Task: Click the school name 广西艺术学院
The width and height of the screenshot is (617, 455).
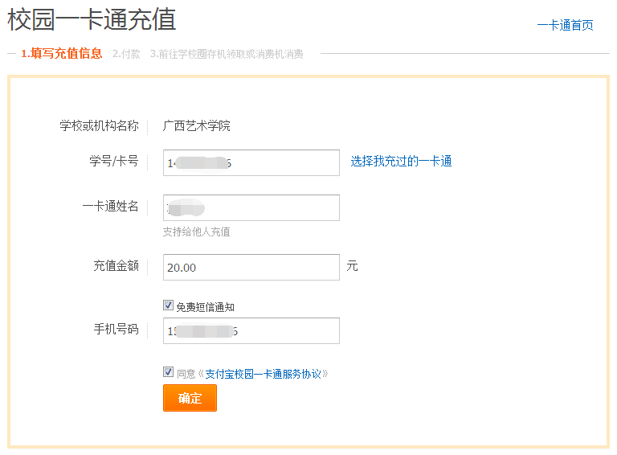Action: [197, 126]
